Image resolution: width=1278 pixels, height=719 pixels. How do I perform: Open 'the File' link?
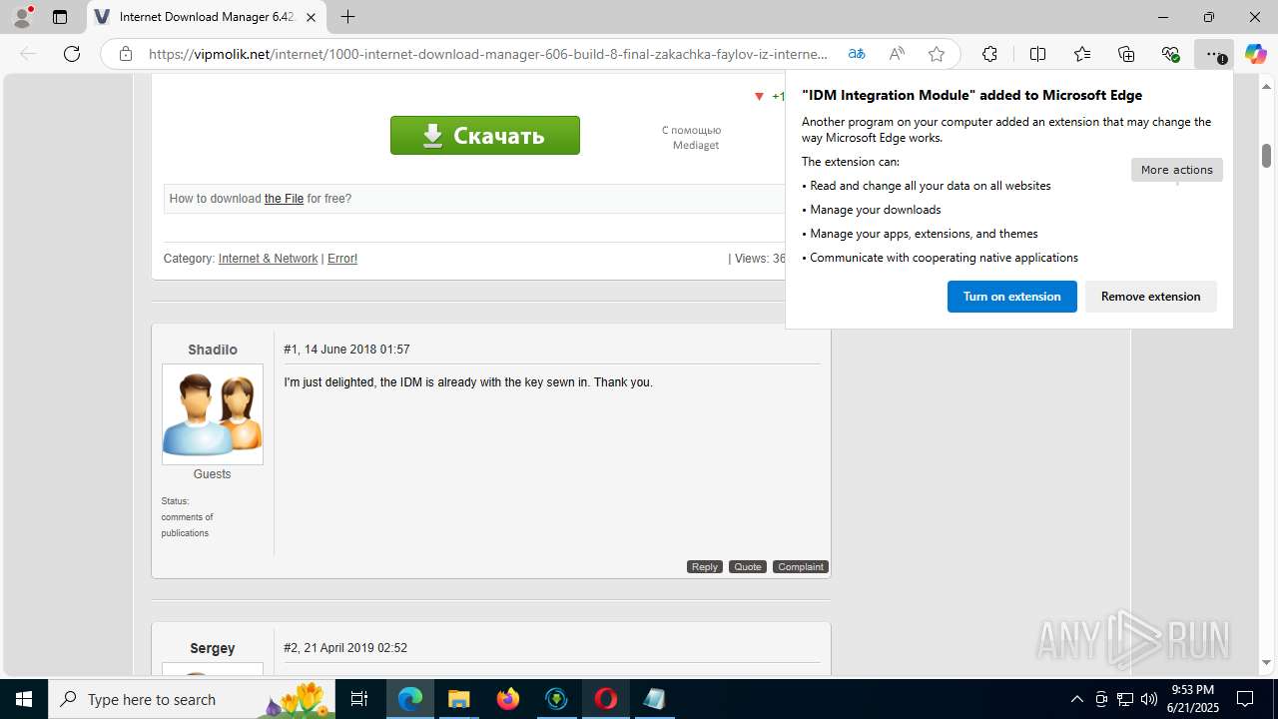point(284,199)
